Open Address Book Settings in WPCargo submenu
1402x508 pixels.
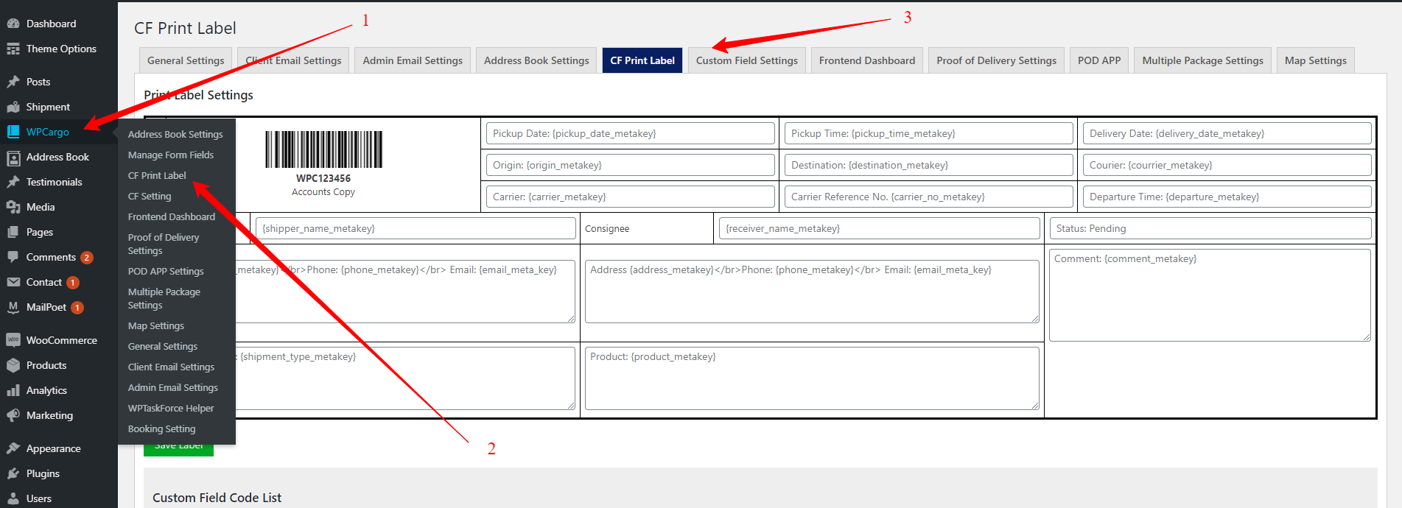[x=175, y=134]
